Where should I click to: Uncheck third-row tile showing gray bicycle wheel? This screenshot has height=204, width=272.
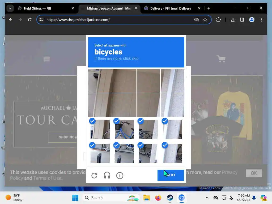pyautogui.click(x=148, y=129)
